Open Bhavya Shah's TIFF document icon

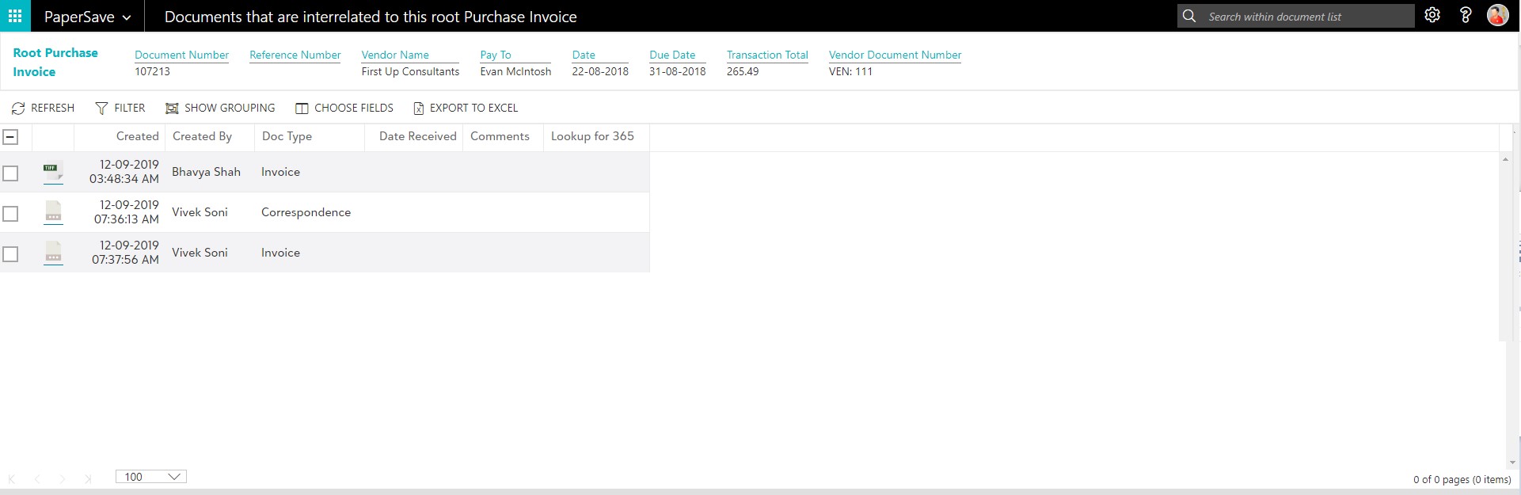53,172
